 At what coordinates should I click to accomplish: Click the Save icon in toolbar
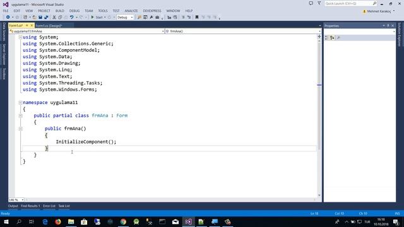[40, 17]
